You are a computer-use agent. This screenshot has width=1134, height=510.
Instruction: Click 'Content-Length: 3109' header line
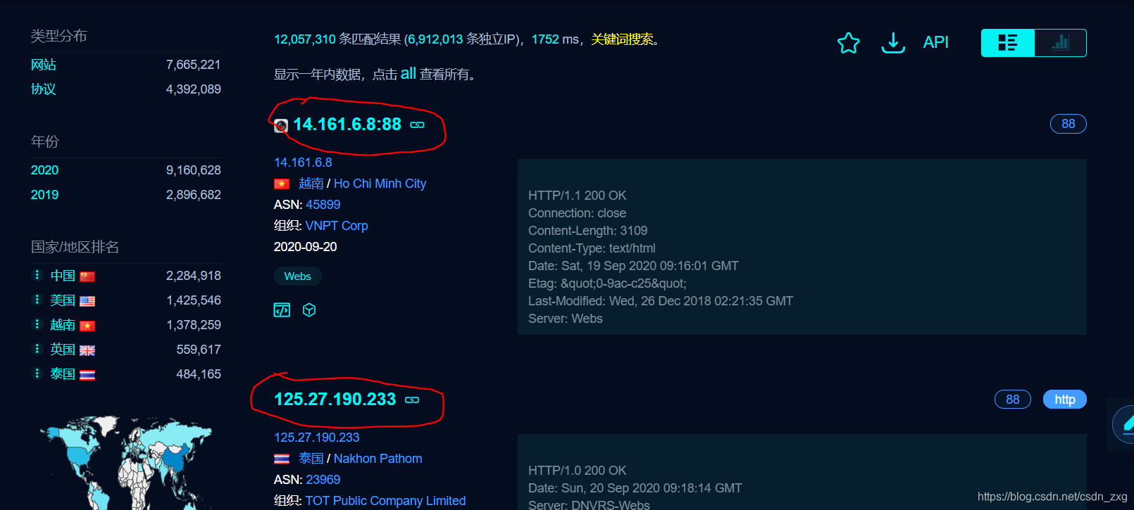(588, 231)
